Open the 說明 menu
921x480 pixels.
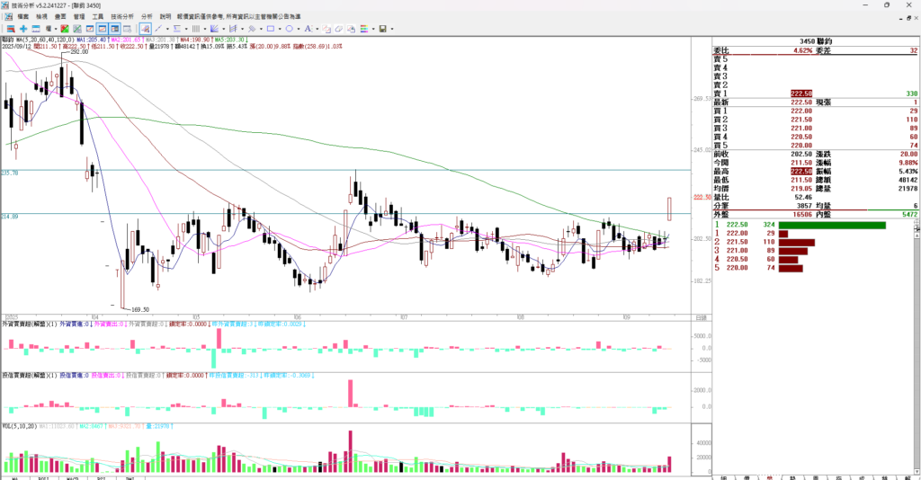(x=165, y=16)
